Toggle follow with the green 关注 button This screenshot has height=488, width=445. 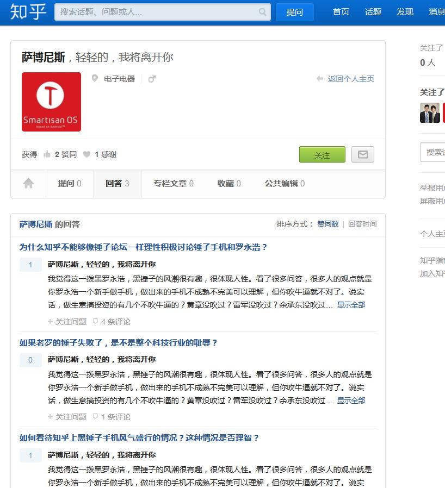[322, 154]
